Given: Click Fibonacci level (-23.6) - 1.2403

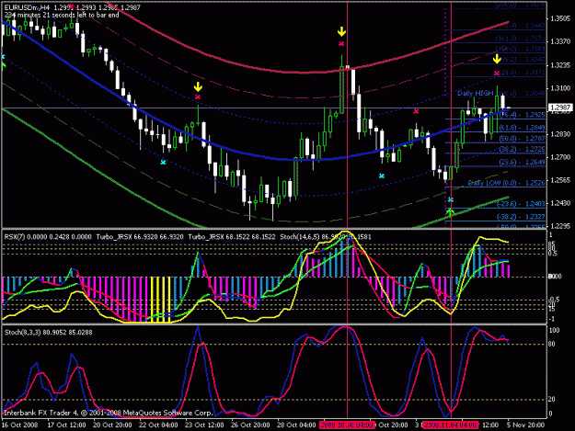Looking at the screenshot, I should click(521, 204).
